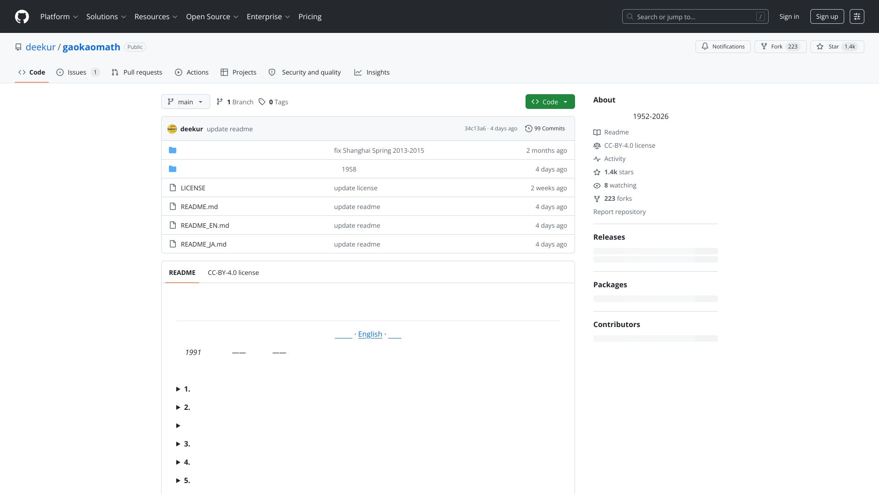Open the Resources dropdown menu
This screenshot has height=494, width=879.
[x=156, y=16]
